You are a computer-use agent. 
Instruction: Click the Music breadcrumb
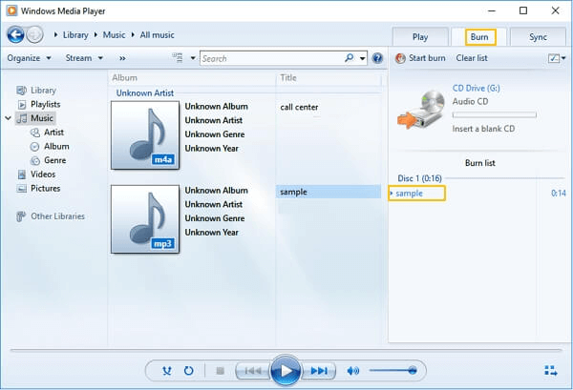(x=114, y=35)
